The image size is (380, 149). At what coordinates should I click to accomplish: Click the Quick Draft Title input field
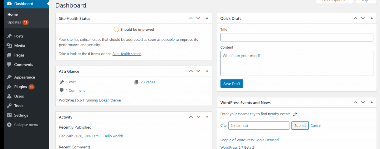pos(297,37)
